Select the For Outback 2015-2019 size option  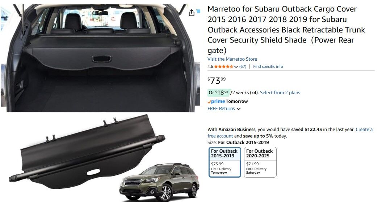[x=225, y=162]
